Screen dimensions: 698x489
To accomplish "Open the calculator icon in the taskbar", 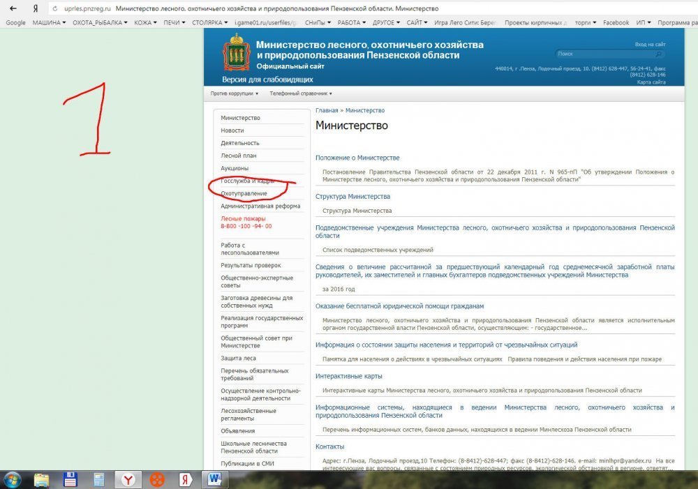I will pyautogui.click(x=99, y=479).
